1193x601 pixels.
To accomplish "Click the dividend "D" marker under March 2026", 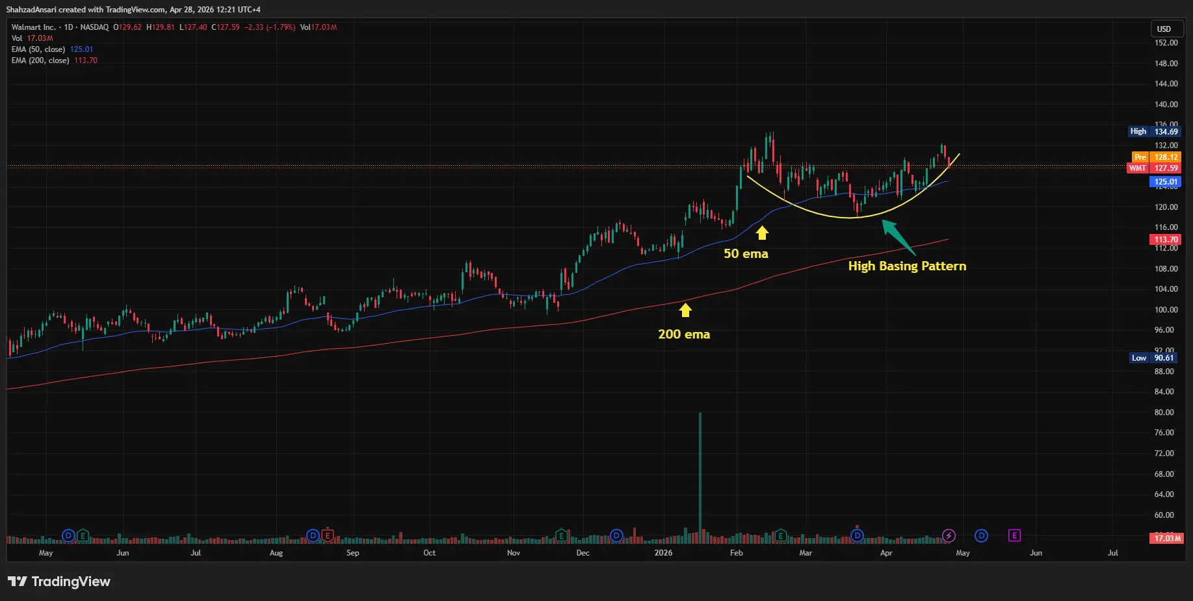I will [x=857, y=535].
